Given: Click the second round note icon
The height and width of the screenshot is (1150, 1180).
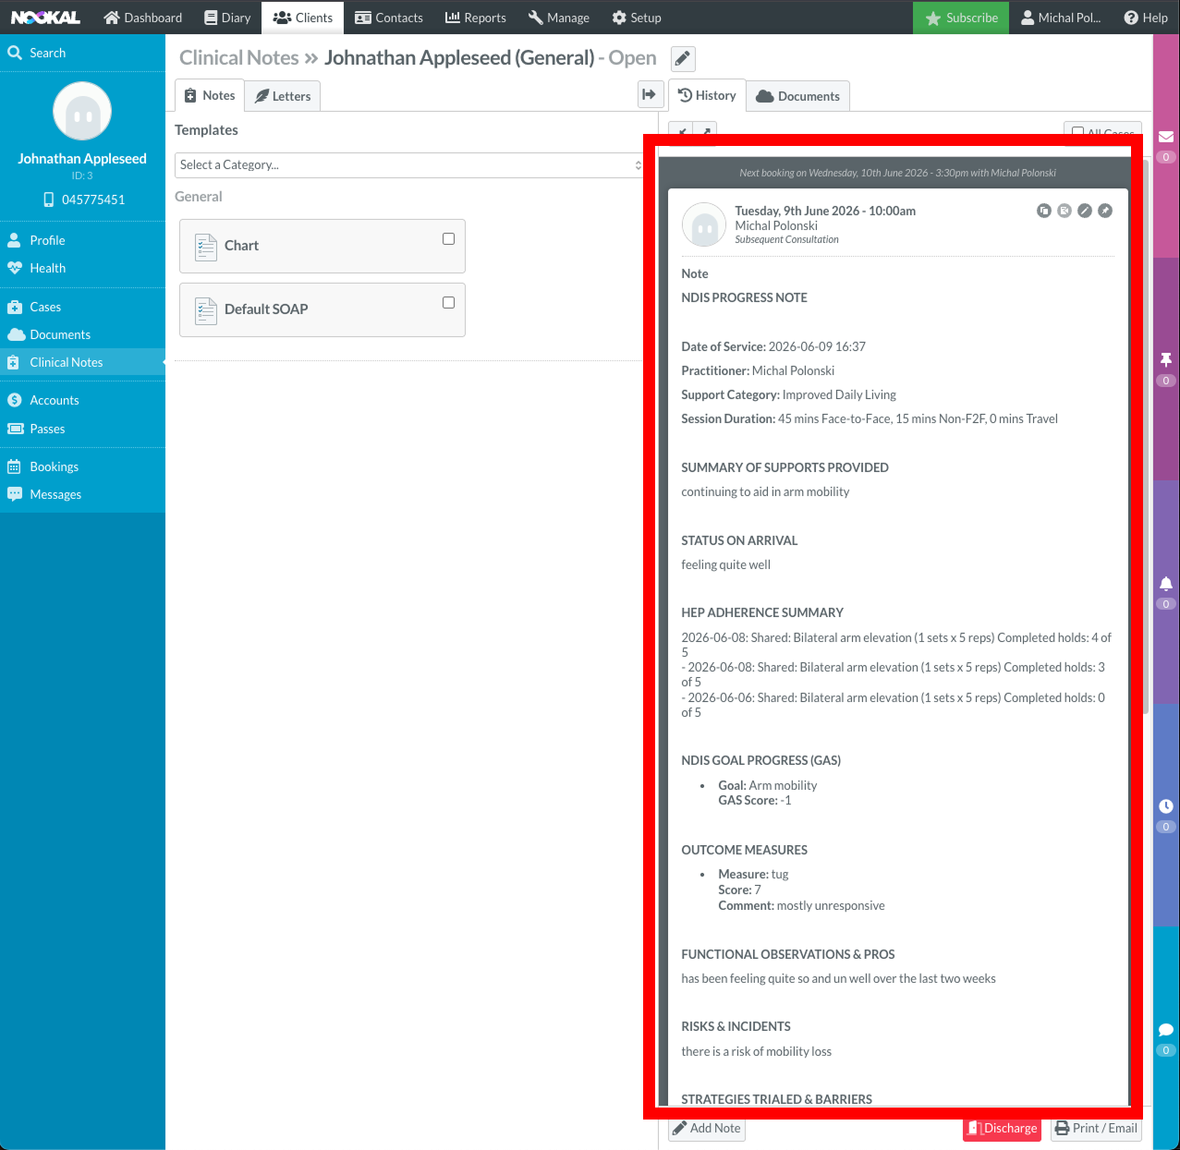Looking at the screenshot, I should pyautogui.click(x=1064, y=211).
